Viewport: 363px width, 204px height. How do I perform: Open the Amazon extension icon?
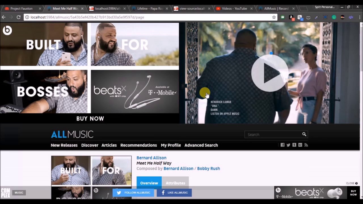291,17
